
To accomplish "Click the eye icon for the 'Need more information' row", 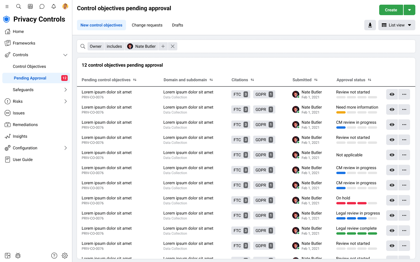I will point(392,109).
